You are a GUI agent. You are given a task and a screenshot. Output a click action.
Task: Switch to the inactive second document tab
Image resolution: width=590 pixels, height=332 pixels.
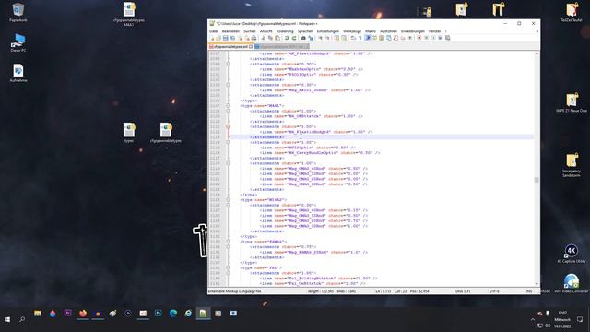281,47
